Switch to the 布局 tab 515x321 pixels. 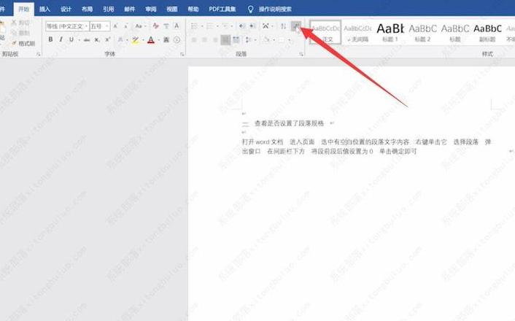(x=87, y=9)
